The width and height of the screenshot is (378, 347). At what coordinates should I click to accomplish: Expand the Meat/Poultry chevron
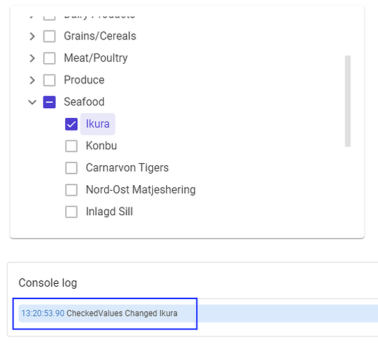click(32, 58)
